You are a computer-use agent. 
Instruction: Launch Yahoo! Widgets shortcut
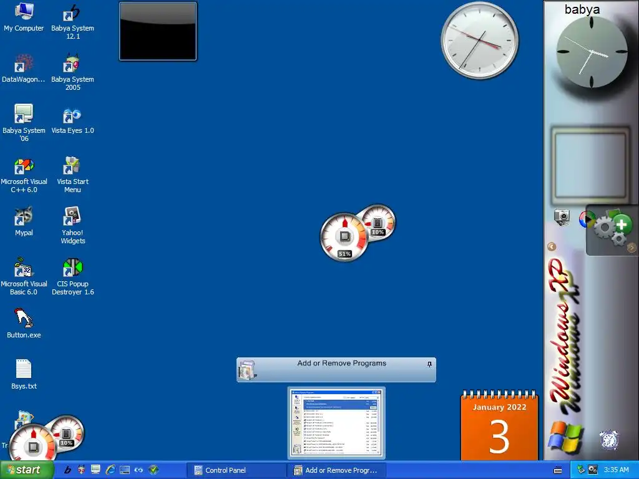pos(72,226)
